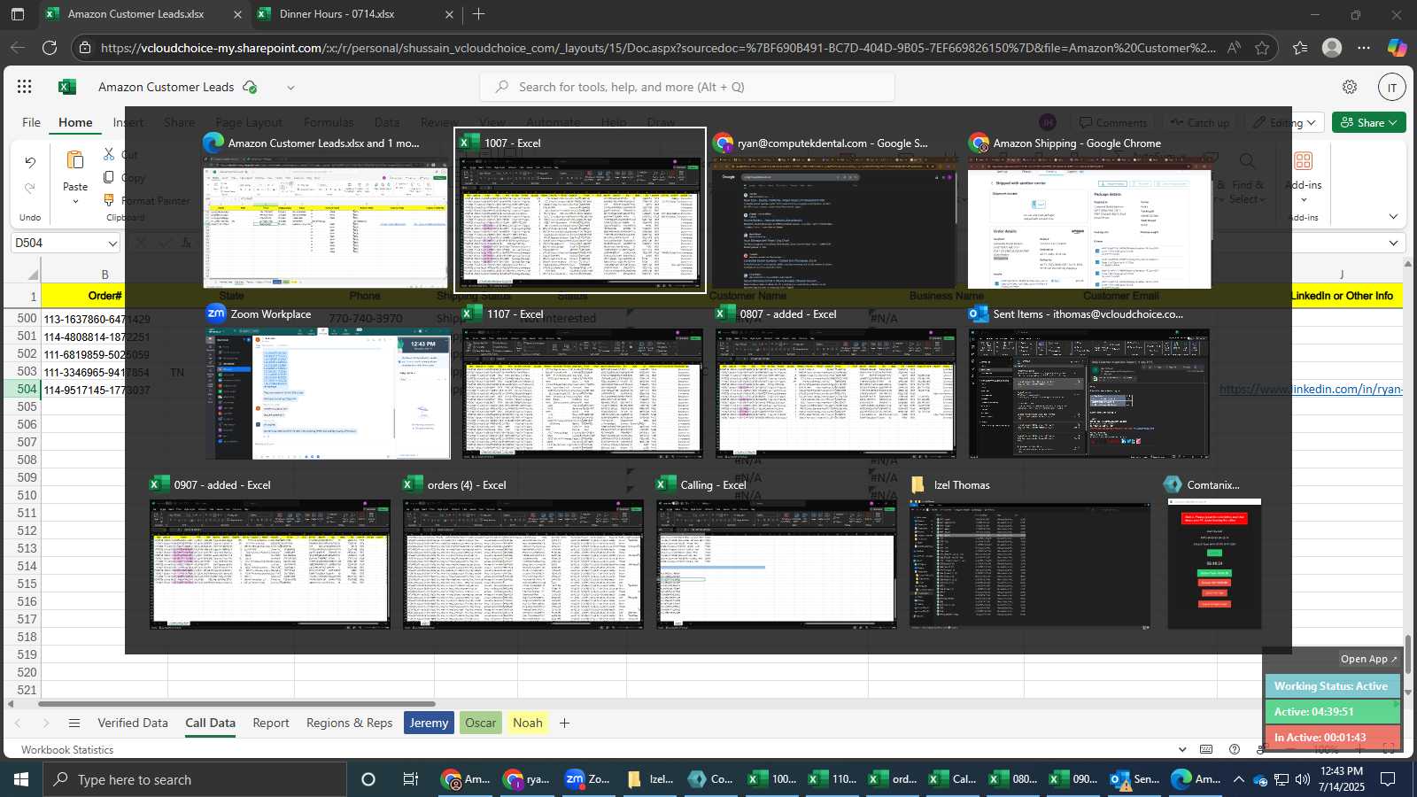
Task: Switch to the Oscar sheet tab
Action: [x=481, y=723]
